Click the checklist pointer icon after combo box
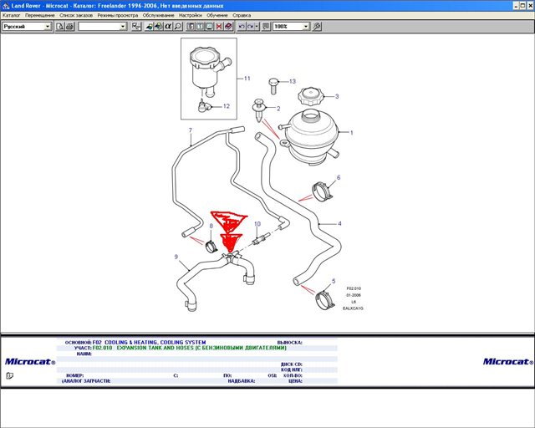This screenshot has height=428, width=535. [136, 26]
